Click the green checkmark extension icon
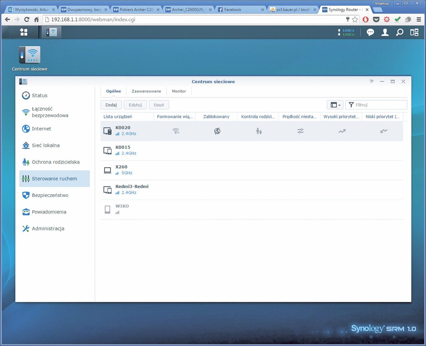Viewport: 426px width, 346px height. tap(398, 20)
